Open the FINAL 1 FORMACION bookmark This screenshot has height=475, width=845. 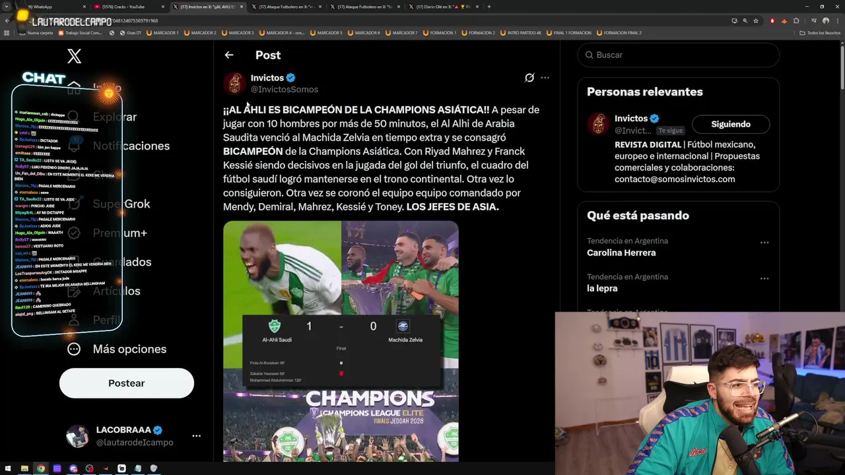pos(569,32)
